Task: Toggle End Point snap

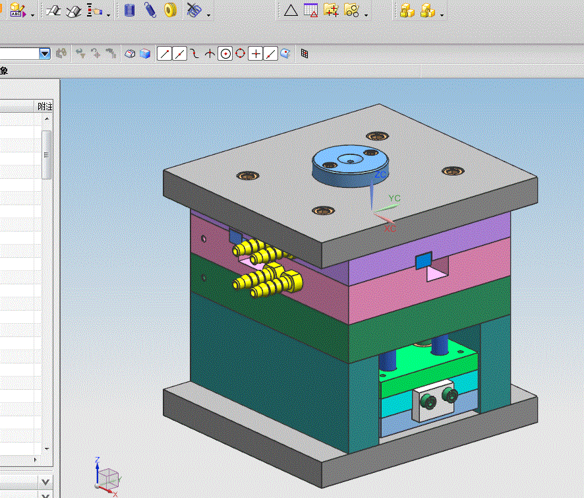Action: point(164,53)
